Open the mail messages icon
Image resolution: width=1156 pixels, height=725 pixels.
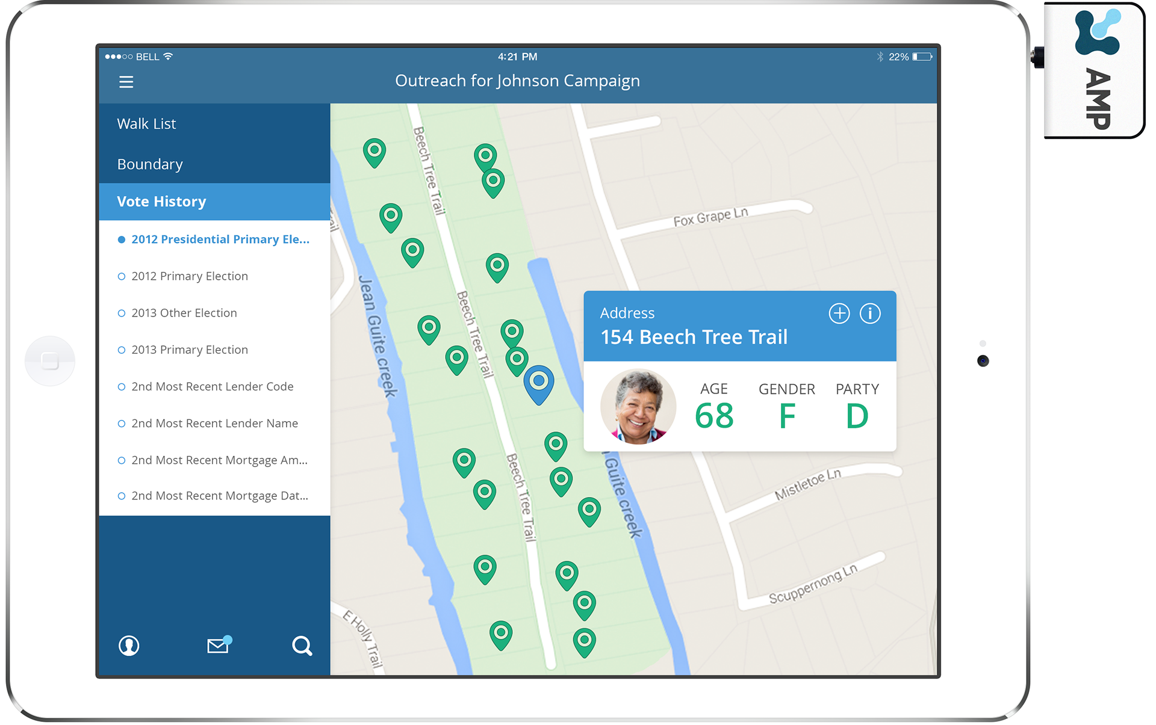219,645
